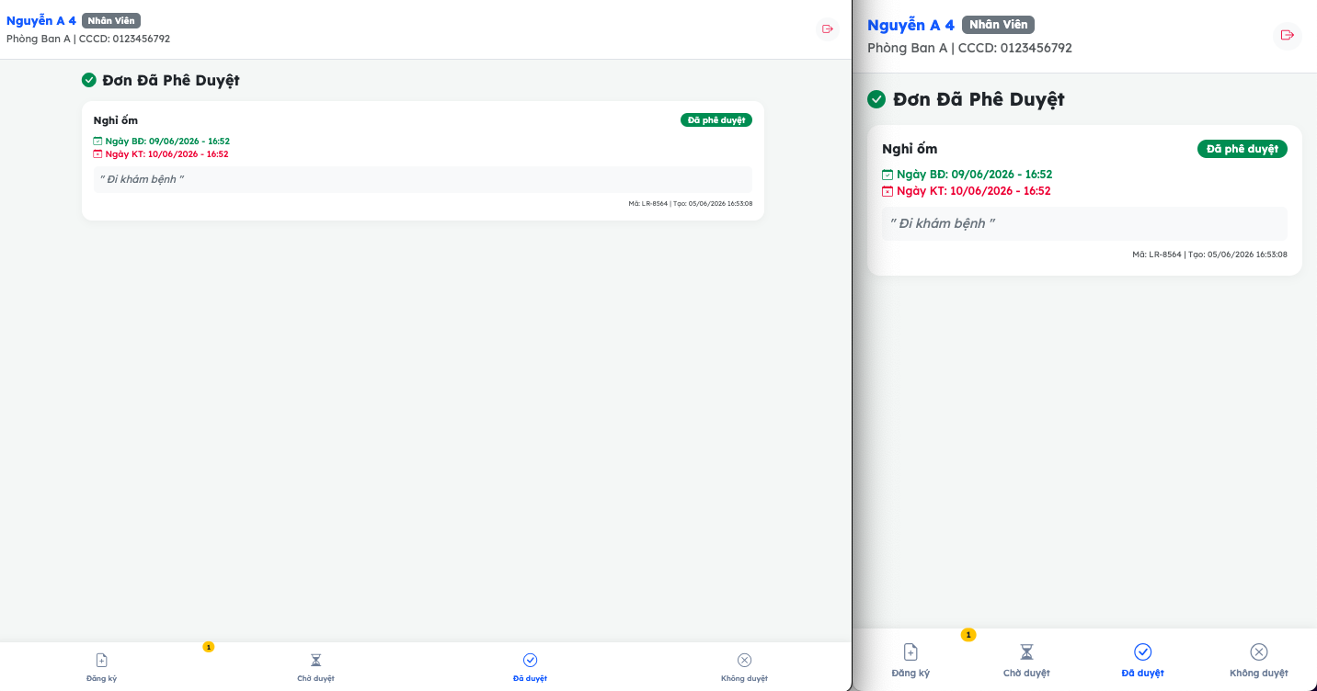
Task: Switch to Không duyệt label in left window
Action: (744, 678)
